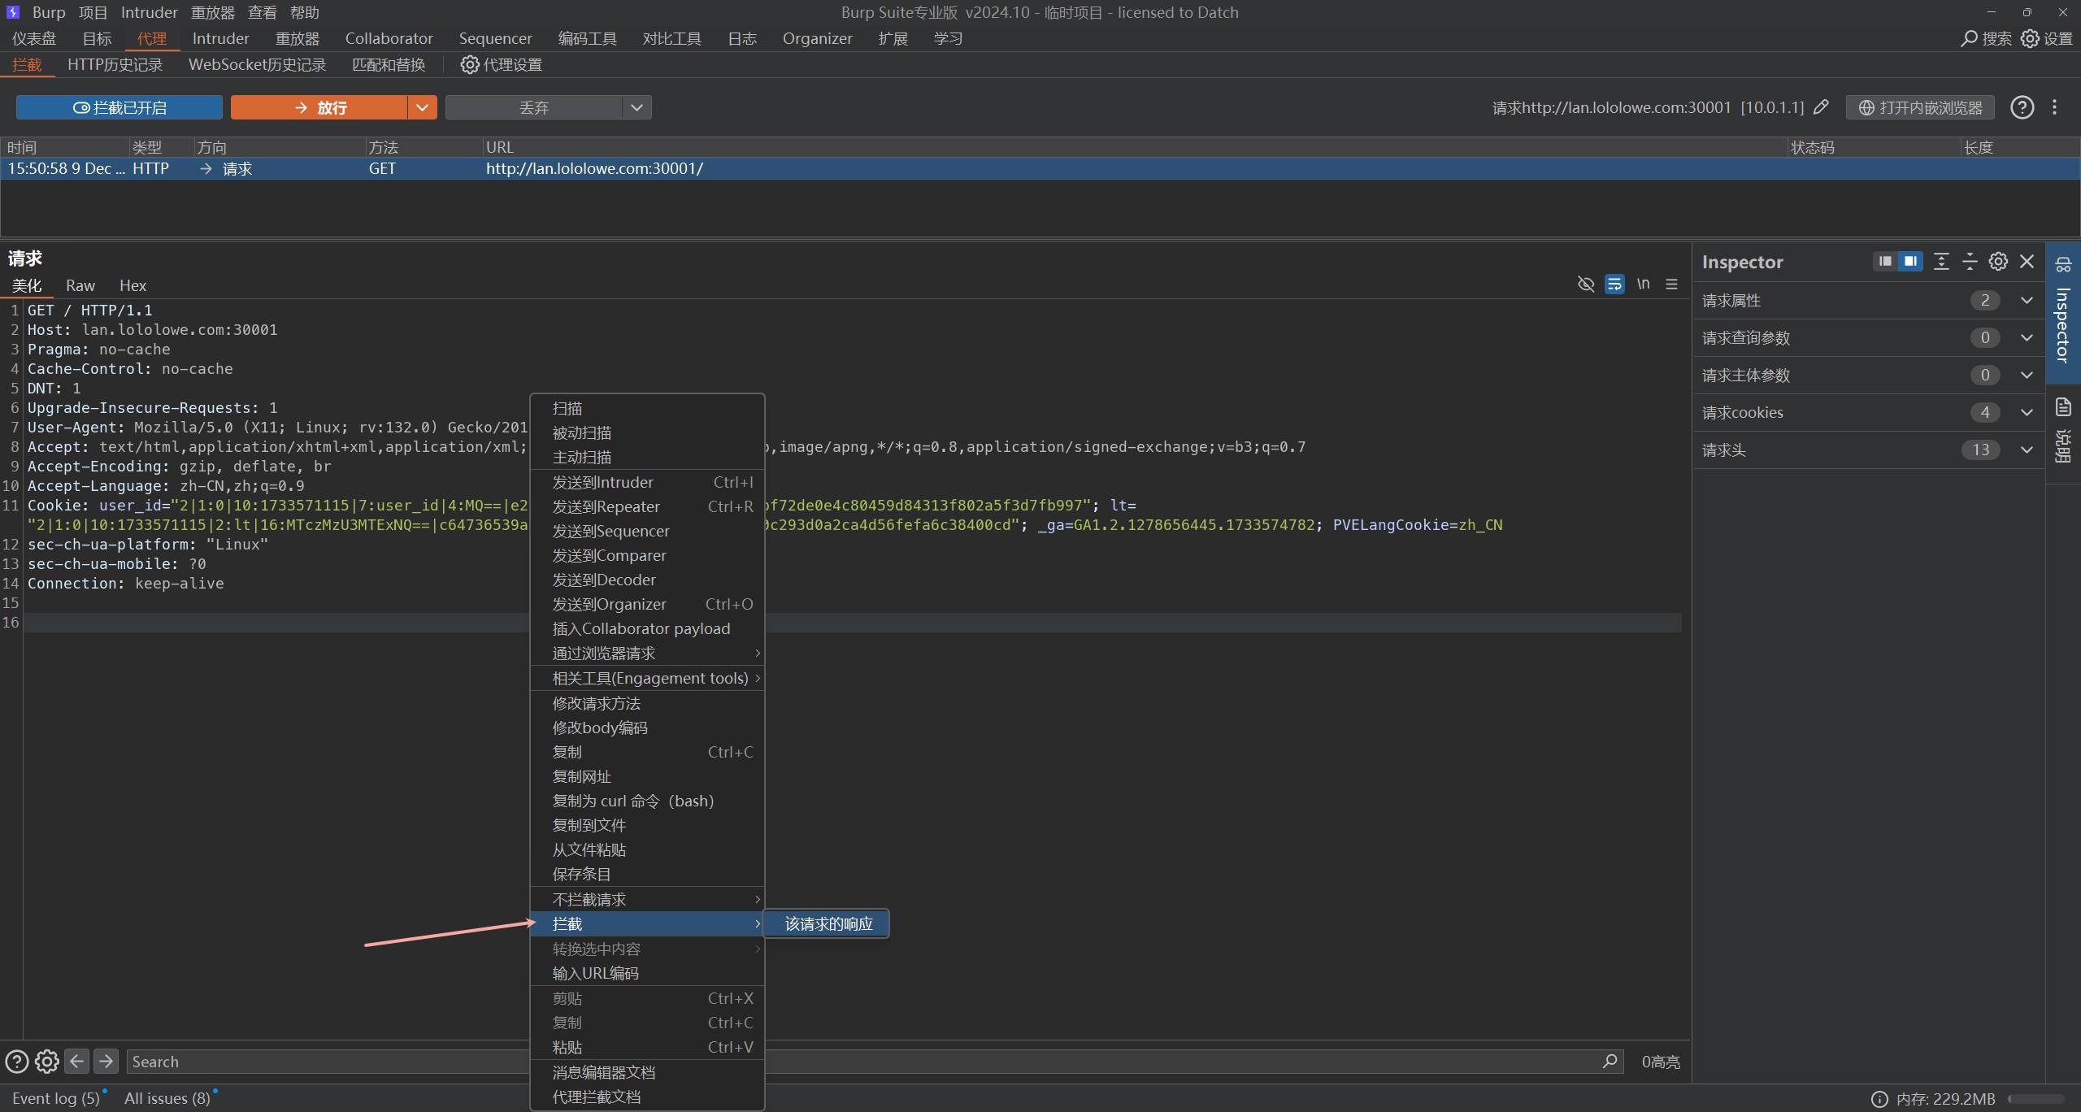Image resolution: width=2081 pixels, height=1112 pixels.
Task: Open the 丢弃 drop dropdown arrow
Action: click(636, 107)
